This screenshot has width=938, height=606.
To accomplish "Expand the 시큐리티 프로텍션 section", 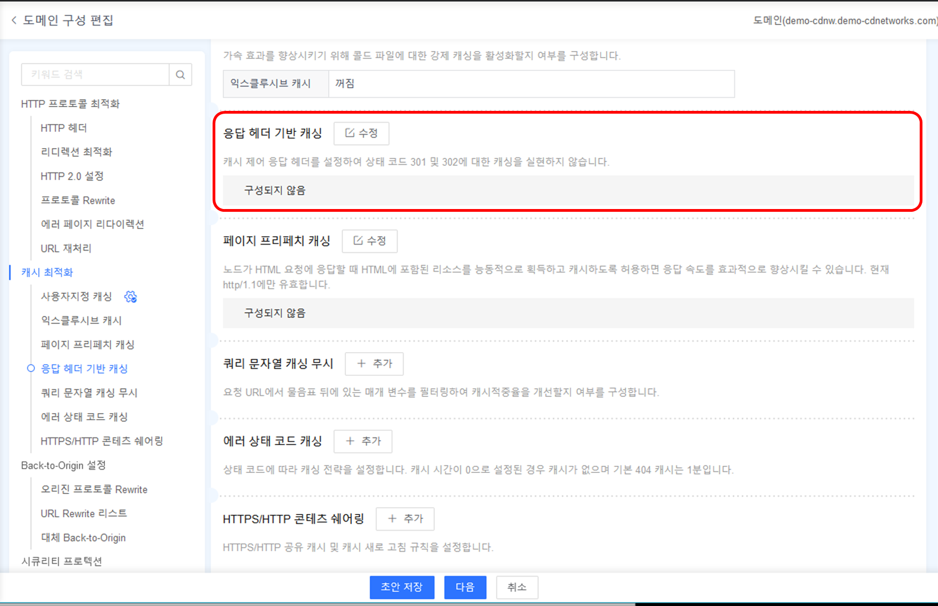I will pos(62,561).
